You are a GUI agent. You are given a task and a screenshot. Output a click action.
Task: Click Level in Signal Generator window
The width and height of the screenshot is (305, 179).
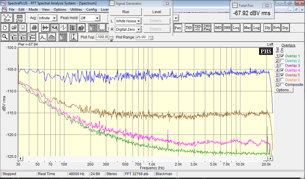pos(157,12)
